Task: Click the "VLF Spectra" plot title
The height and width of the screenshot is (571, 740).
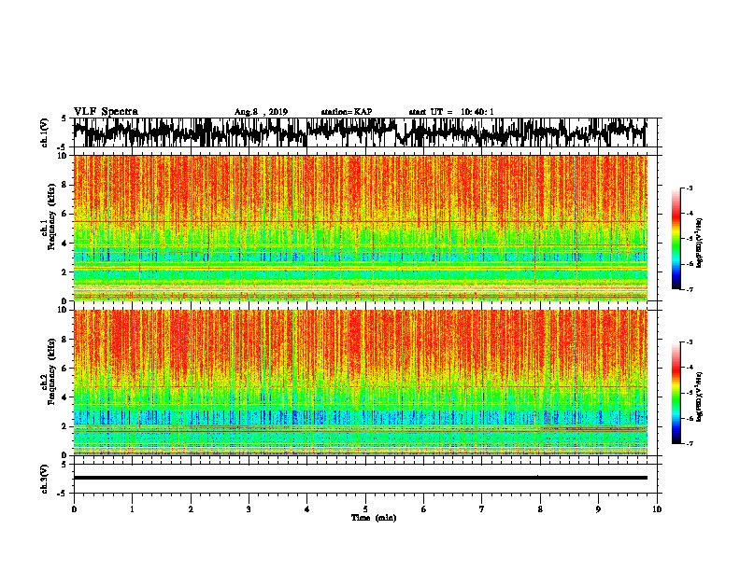Action: (106, 112)
